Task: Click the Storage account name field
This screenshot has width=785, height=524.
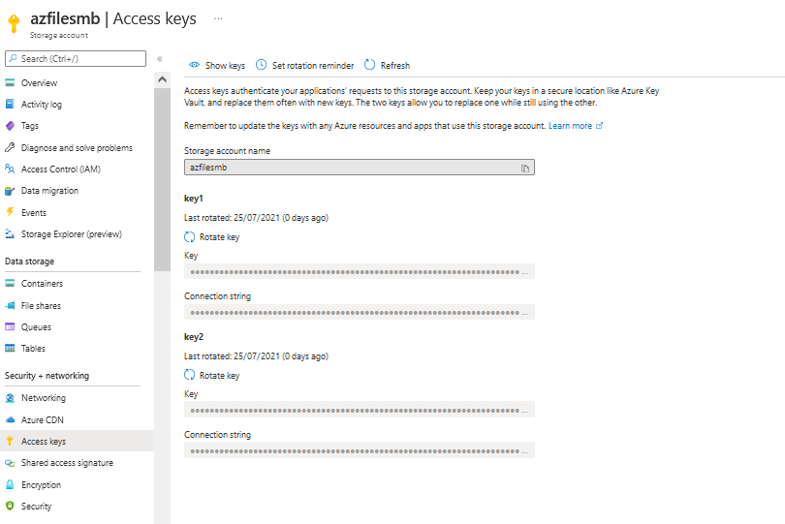Action: tap(359, 168)
